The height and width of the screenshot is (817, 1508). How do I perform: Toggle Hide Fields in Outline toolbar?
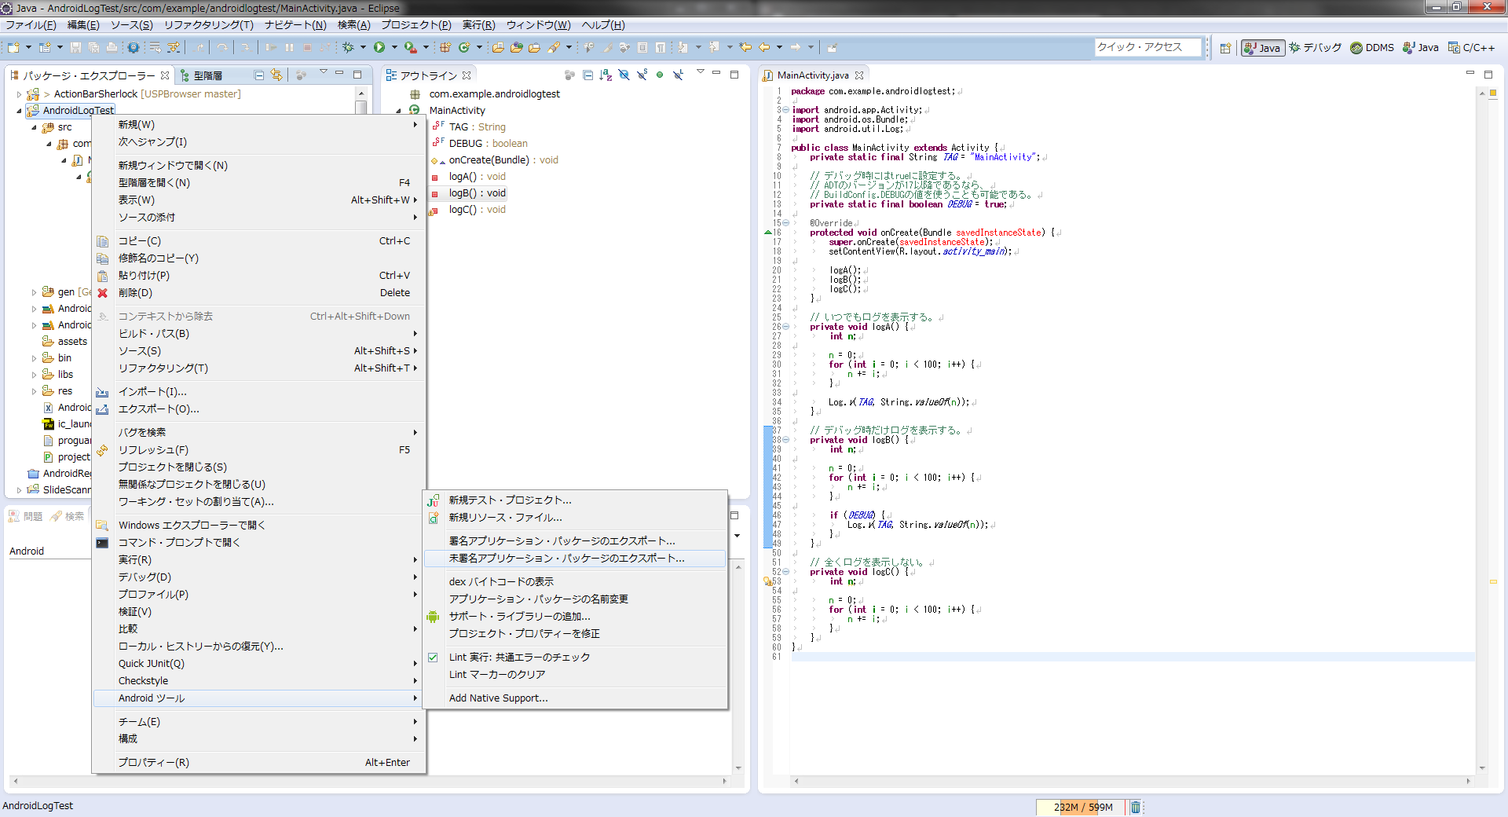624,75
